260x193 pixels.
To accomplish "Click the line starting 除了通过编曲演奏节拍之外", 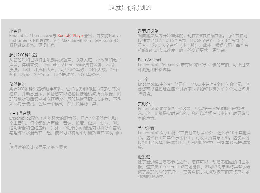I will (194, 162).
